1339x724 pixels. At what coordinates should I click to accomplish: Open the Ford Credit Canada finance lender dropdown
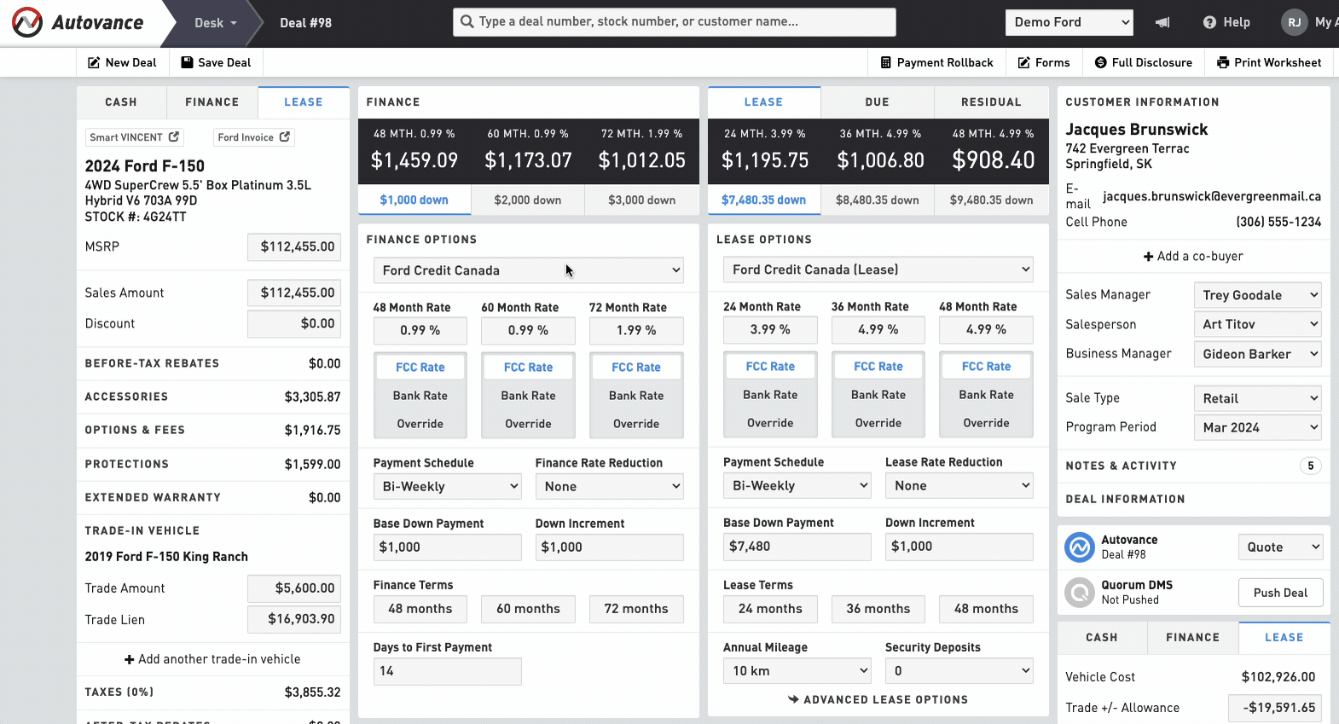pyautogui.click(x=529, y=270)
